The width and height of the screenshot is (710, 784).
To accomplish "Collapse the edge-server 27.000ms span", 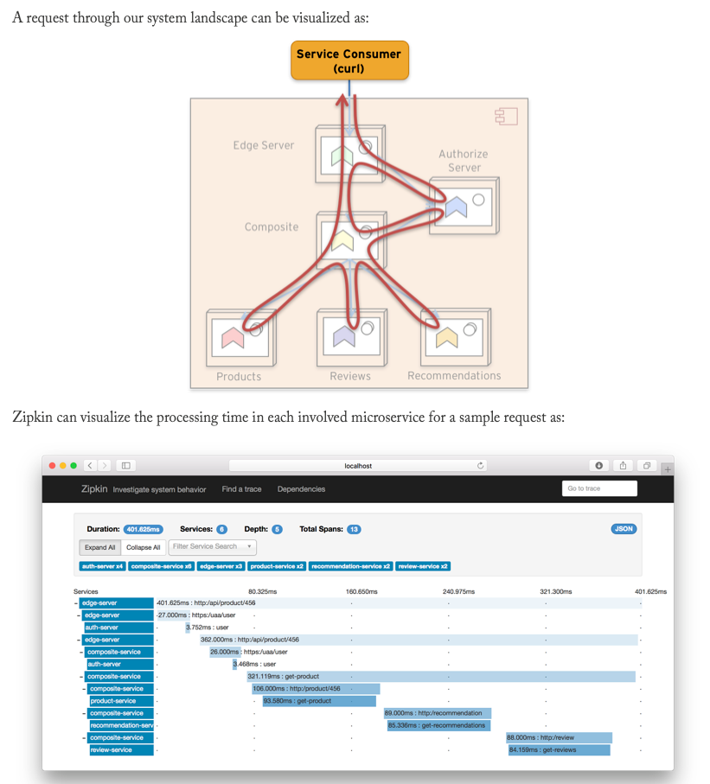I will tap(79, 615).
